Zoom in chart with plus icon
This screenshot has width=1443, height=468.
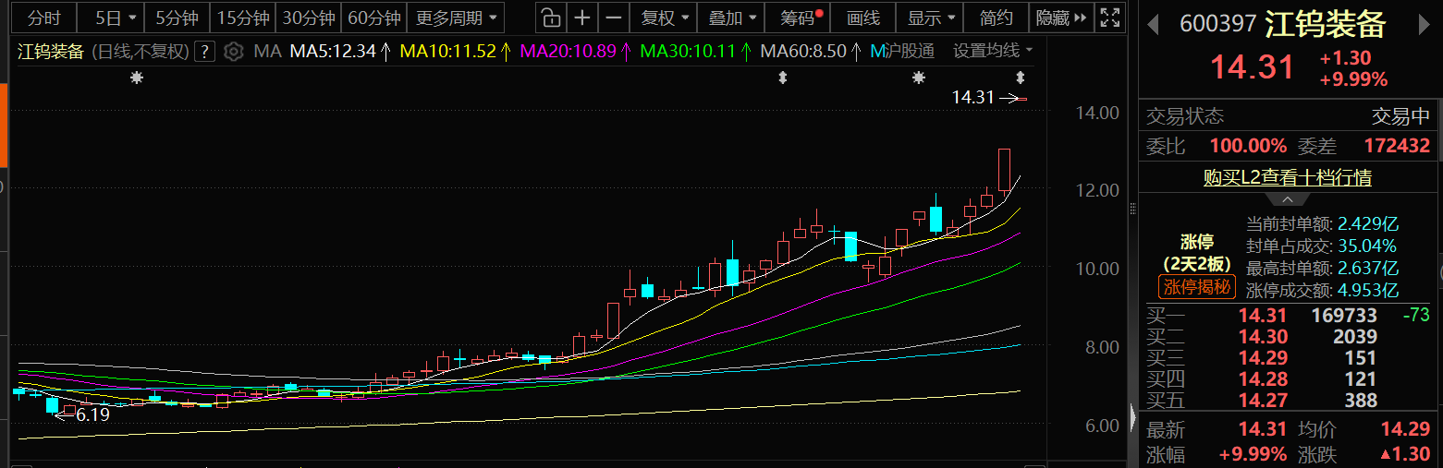(581, 18)
